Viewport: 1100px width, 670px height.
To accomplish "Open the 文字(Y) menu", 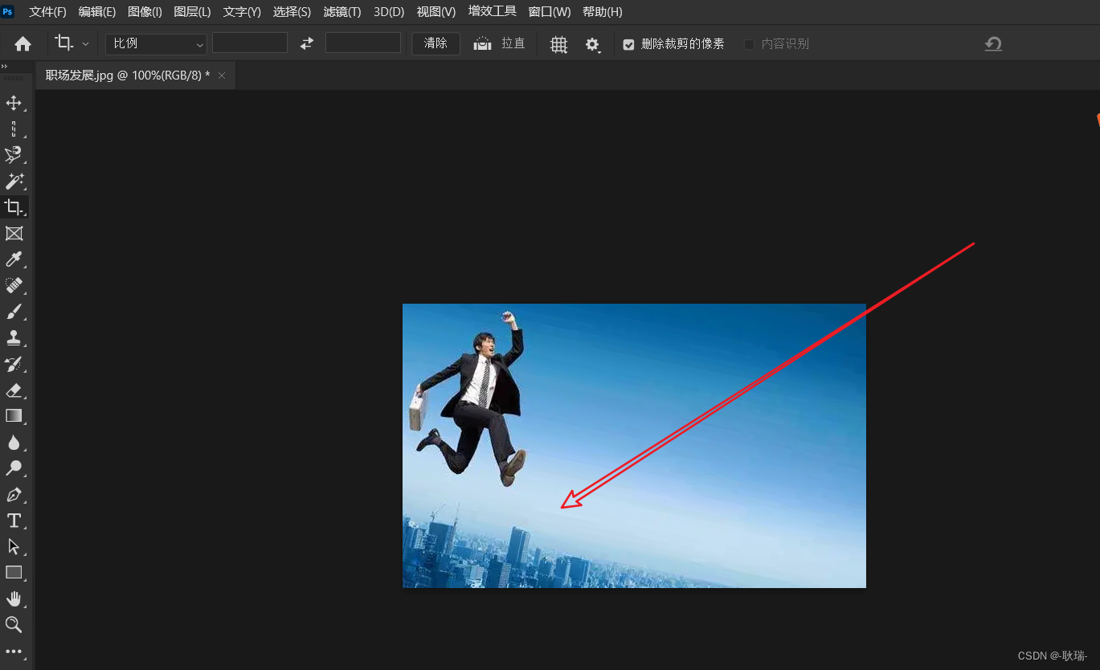I will [x=242, y=12].
